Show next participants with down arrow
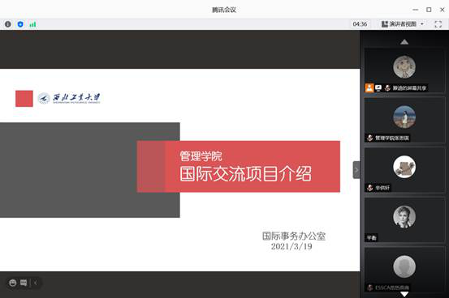The height and width of the screenshot is (298, 449). [x=404, y=294]
